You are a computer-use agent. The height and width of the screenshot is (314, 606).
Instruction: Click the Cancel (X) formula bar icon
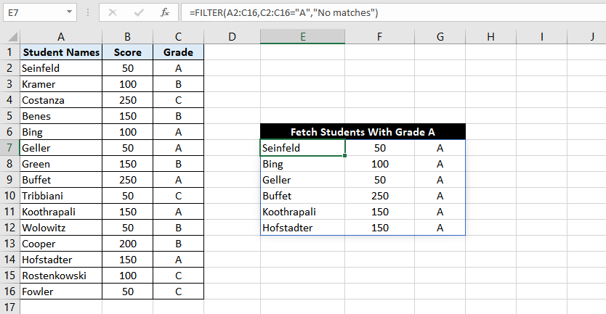pyautogui.click(x=113, y=13)
